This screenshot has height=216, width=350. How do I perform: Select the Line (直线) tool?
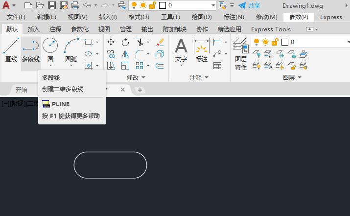[11, 50]
